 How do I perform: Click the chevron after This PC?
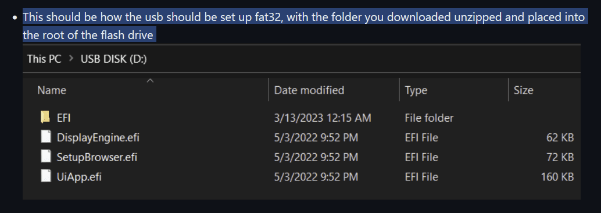click(x=71, y=59)
